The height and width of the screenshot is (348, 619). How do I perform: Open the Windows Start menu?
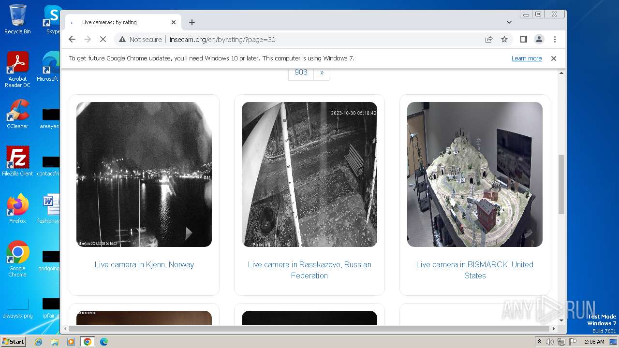[14, 342]
